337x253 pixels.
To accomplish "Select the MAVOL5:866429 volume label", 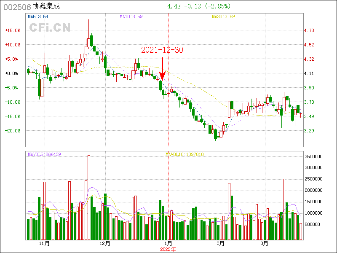I will (44, 154).
